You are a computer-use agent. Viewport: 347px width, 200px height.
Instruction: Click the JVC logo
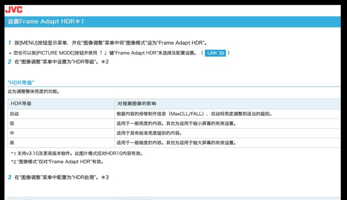[x=14, y=9]
